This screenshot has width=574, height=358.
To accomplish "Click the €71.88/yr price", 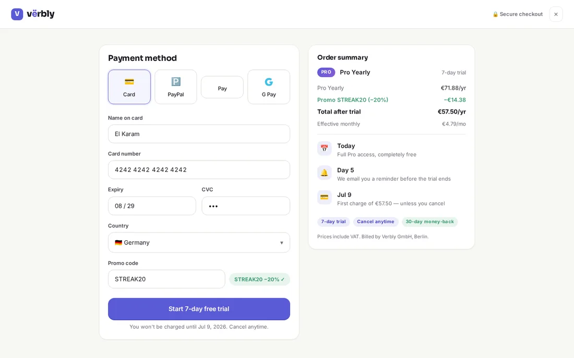I will [x=453, y=88].
